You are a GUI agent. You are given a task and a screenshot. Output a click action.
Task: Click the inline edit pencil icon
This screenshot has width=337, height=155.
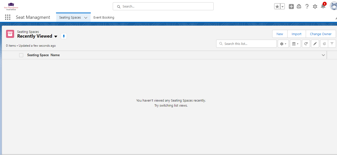[315, 44]
